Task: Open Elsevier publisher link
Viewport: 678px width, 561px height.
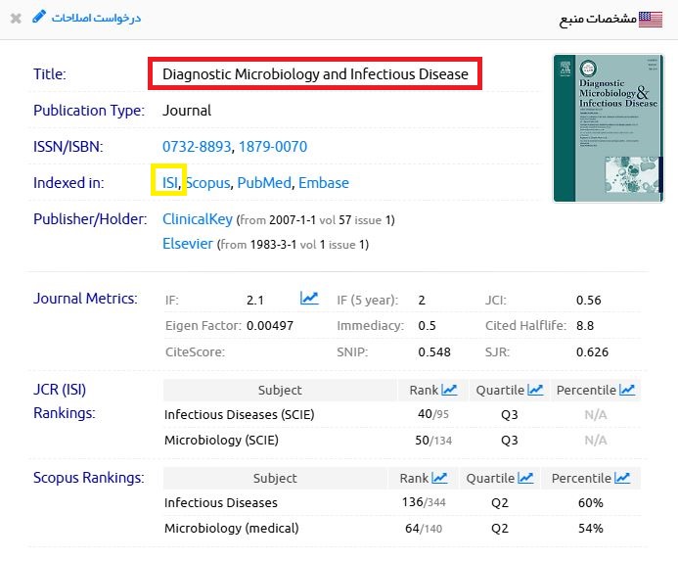Action: (x=187, y=244)
